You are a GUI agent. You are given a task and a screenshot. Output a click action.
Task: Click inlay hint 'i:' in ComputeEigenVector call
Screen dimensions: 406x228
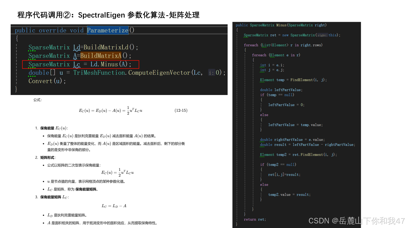point(211,73)
